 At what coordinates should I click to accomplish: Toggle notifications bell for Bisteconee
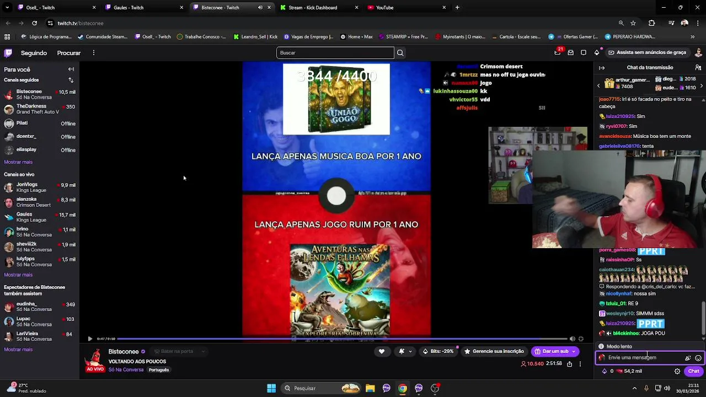click(x=402, y=351)
